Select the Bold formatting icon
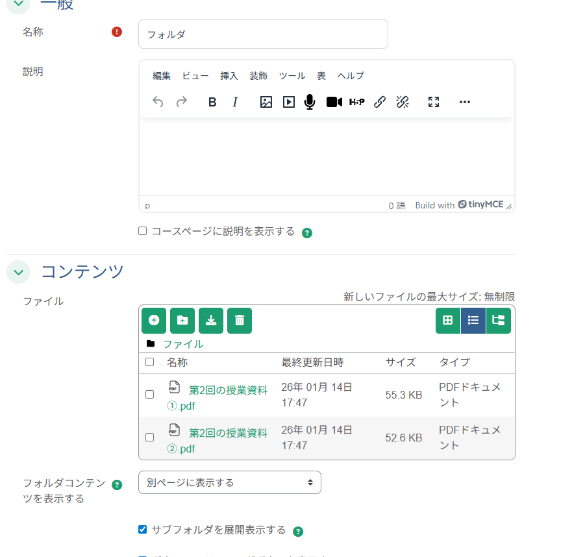572x557 pixels. (212, 102)
